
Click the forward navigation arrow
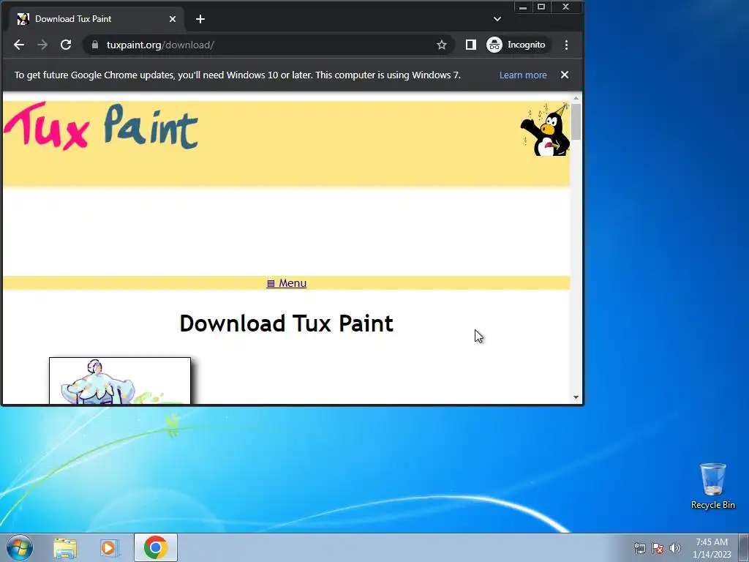click(42, 45)
